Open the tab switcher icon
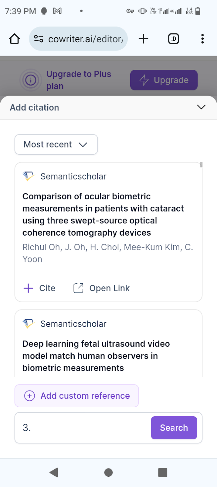The height and width of the screenshot is (487, 217). tap(174, 39)
